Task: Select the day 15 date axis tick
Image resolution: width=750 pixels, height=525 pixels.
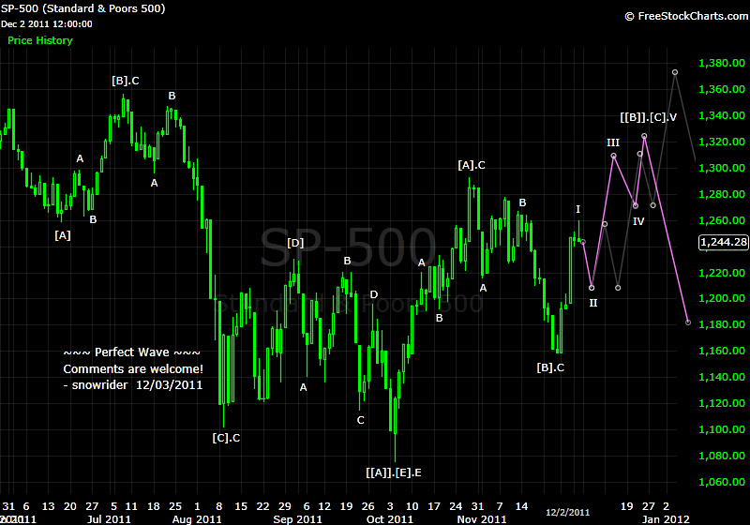Action: click(241, 506)
